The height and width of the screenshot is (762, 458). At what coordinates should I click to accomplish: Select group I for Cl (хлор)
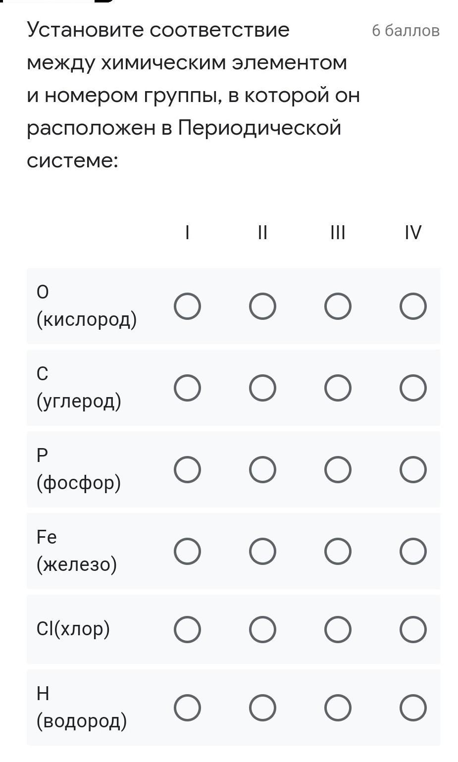(x=187, y=629)
